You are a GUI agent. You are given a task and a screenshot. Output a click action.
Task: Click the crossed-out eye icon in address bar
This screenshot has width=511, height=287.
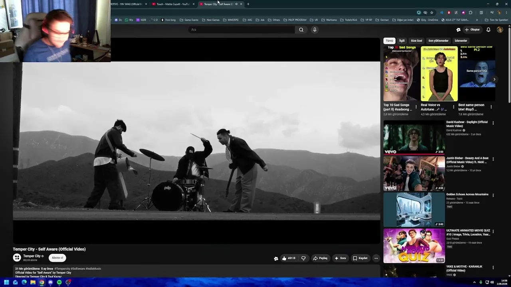pos(425,12)
